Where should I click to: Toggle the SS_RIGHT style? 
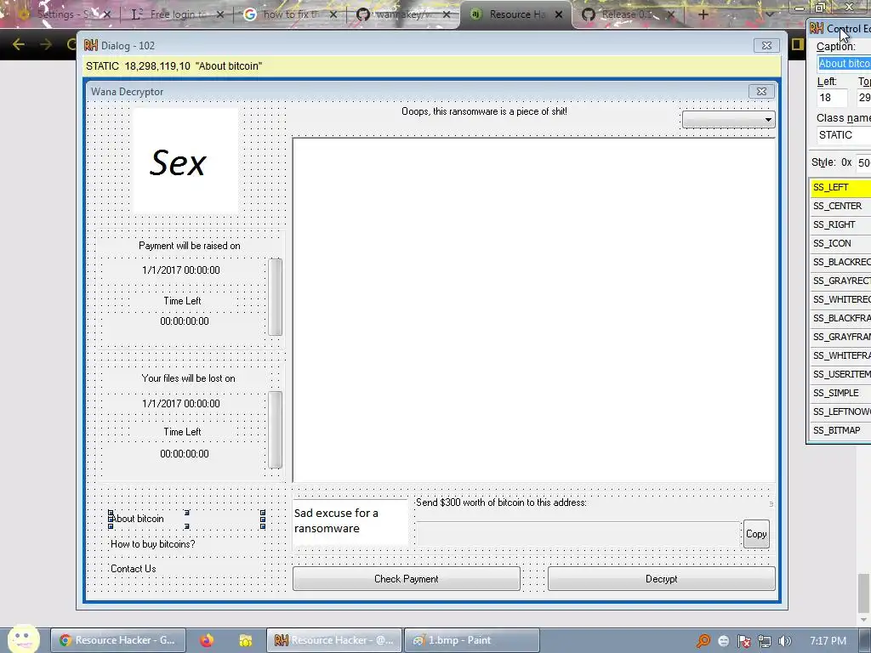840,224
